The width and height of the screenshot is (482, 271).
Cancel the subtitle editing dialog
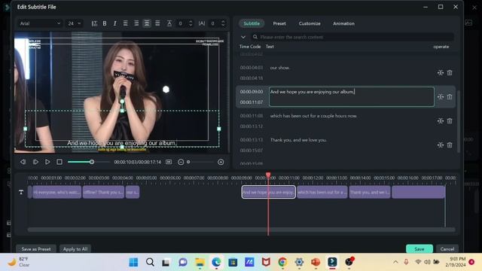(447, 249)
